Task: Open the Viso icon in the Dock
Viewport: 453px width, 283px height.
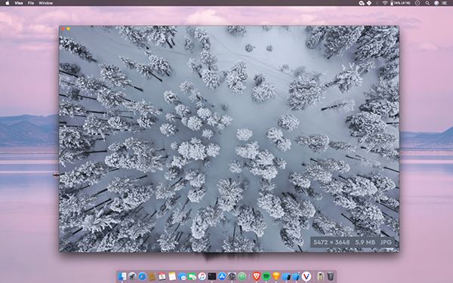Action: (x=307, y=276)
